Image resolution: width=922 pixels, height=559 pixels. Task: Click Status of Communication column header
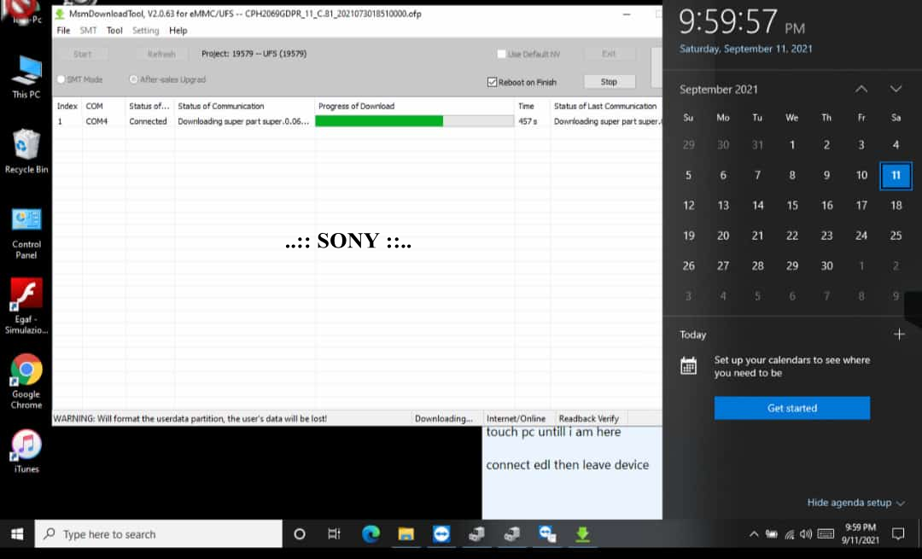tap(244, 107)
